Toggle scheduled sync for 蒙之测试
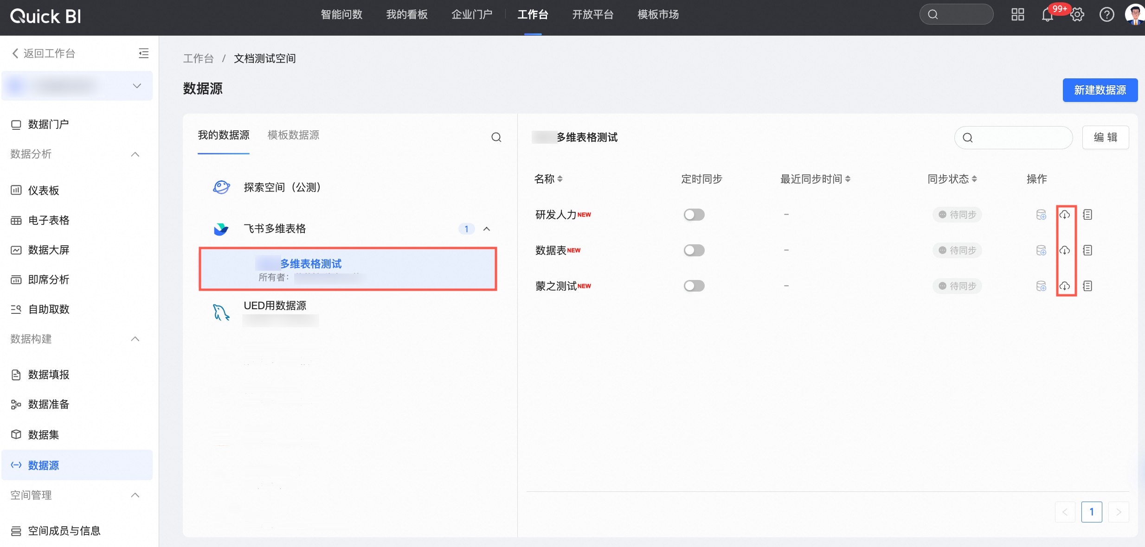1145x547 pixels. tap(694, 286)
